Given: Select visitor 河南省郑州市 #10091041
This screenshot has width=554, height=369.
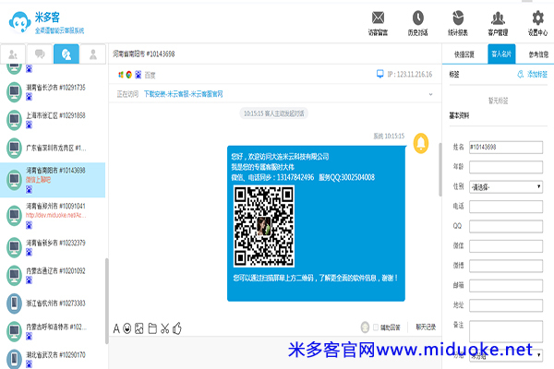Looking at the screenshot, I should pyautogui.click(x=53, y=215).
